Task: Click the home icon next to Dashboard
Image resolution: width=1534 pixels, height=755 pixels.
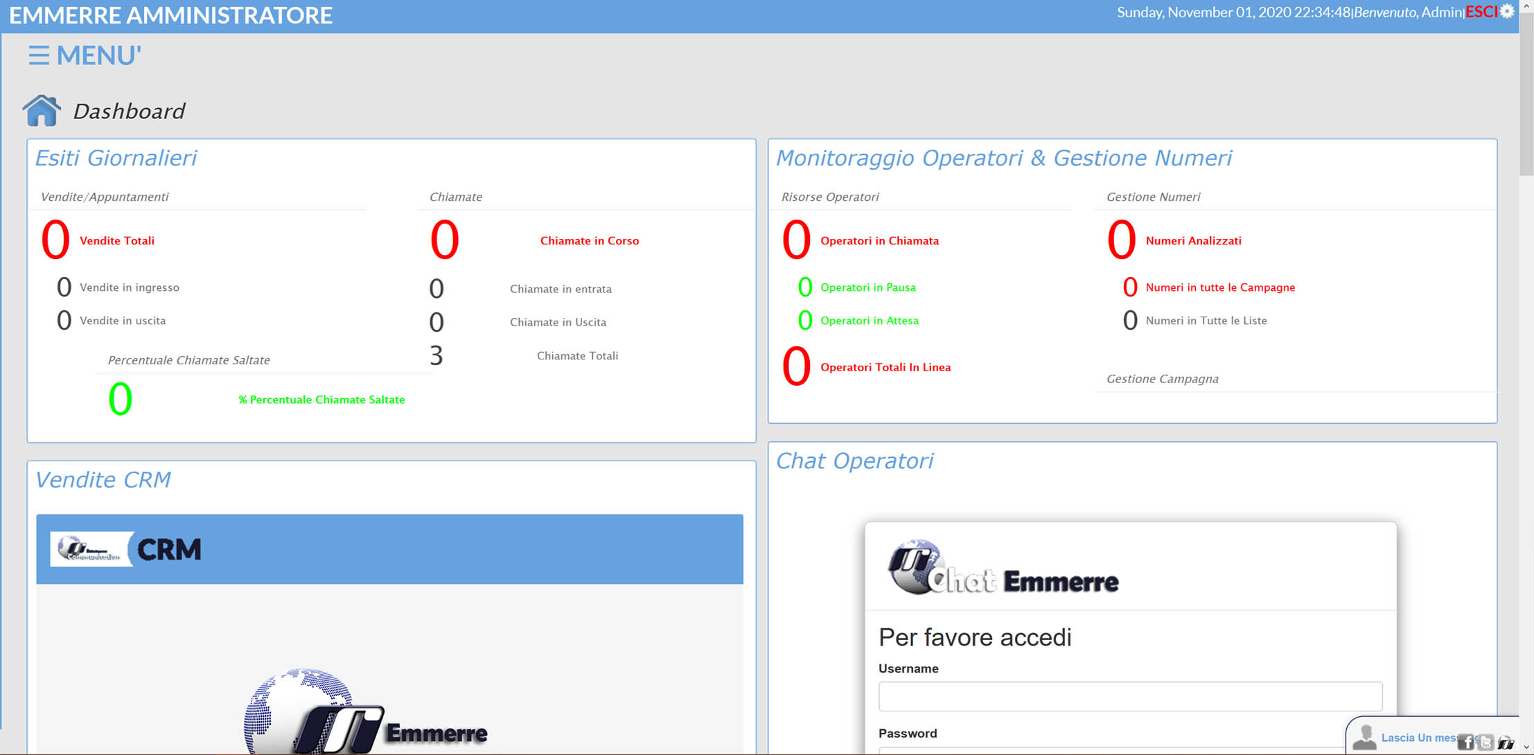Action: (42, 109)
